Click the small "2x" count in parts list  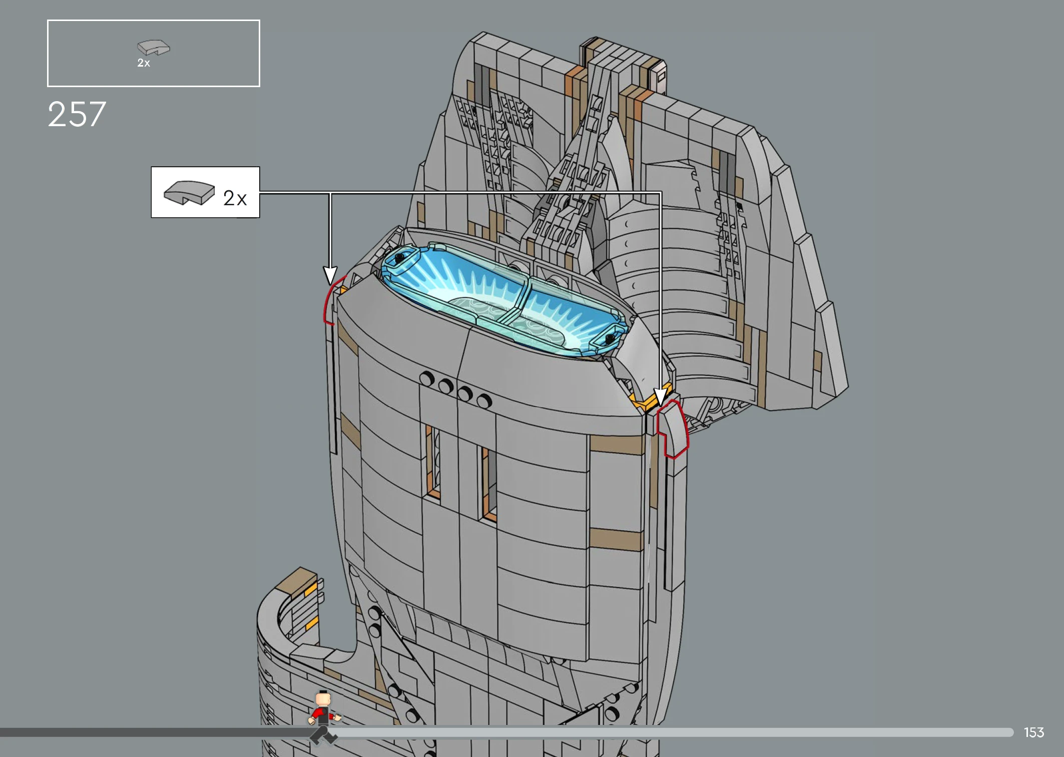click(x=144, y=63)
